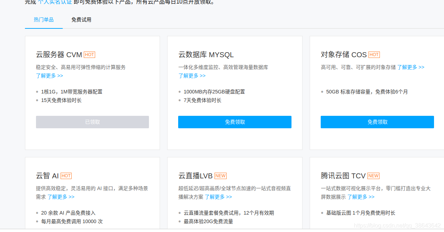This screenshot has height=232, width=444.
Task: Click the text 7天免费体验时长
Action: [x=202, y=100]
